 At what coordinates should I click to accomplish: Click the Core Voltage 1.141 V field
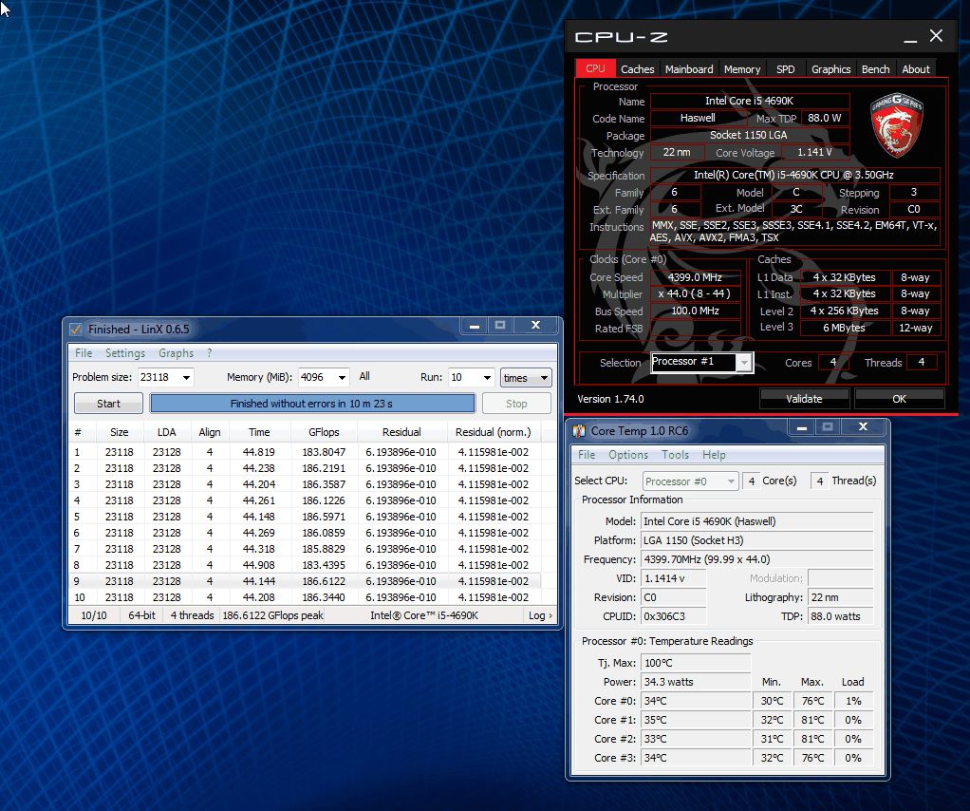pyautogui.click(x=814, y=152)
